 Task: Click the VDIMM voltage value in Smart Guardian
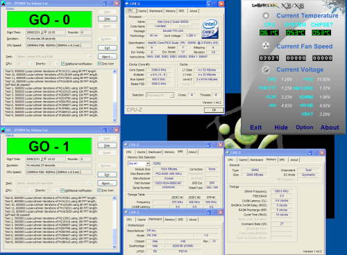[x=325, y=97]
